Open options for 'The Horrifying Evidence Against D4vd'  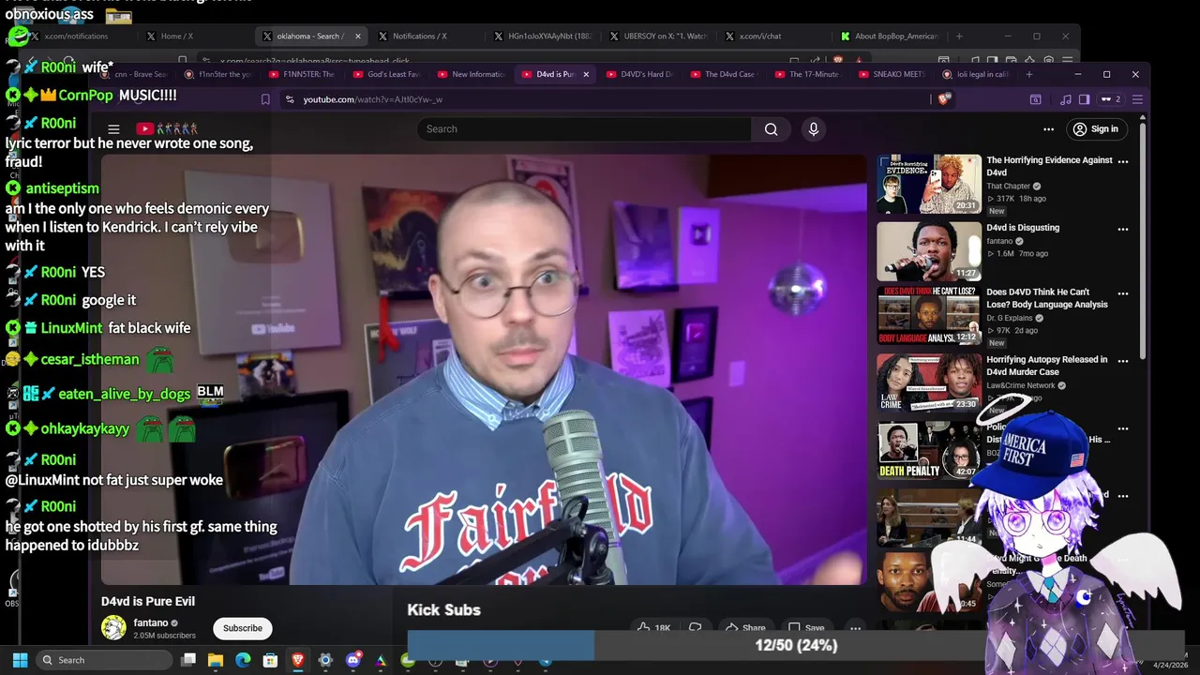[1123, 161]
